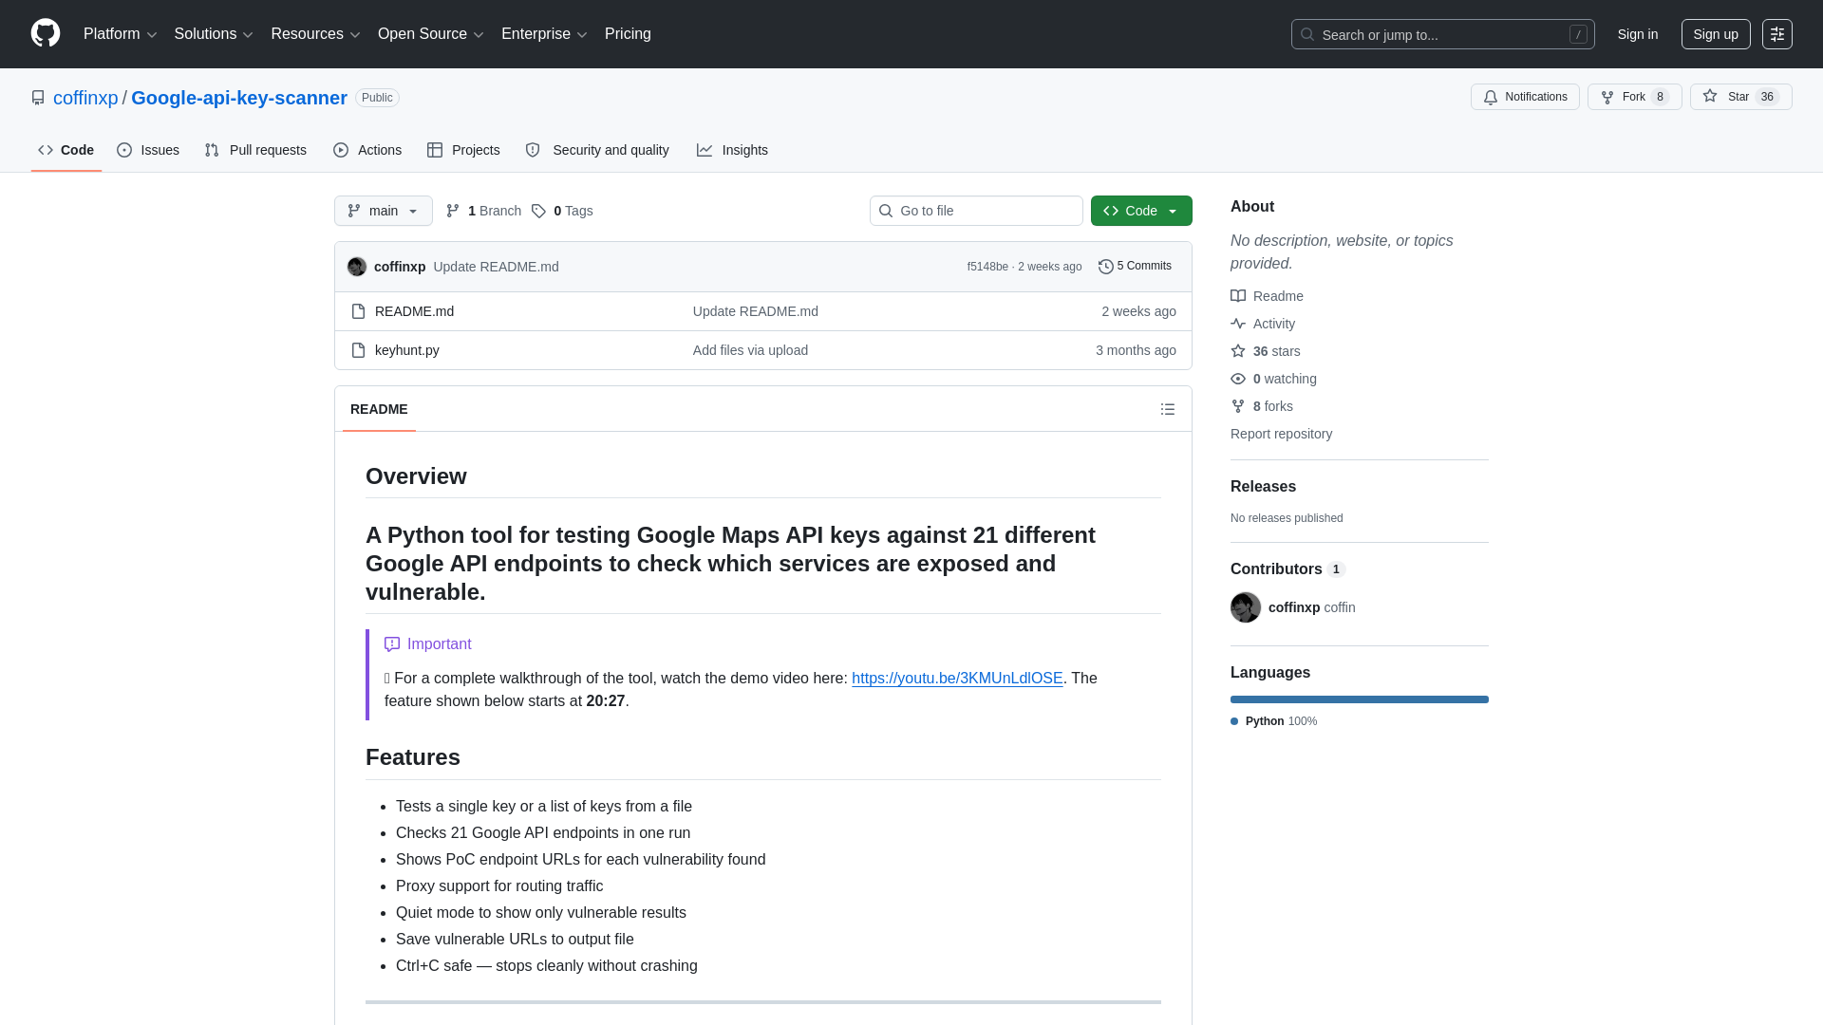The width and height of the screenshot is (1823, 1025).
Task: Open the Insights tab
Action: pos(732,150)
